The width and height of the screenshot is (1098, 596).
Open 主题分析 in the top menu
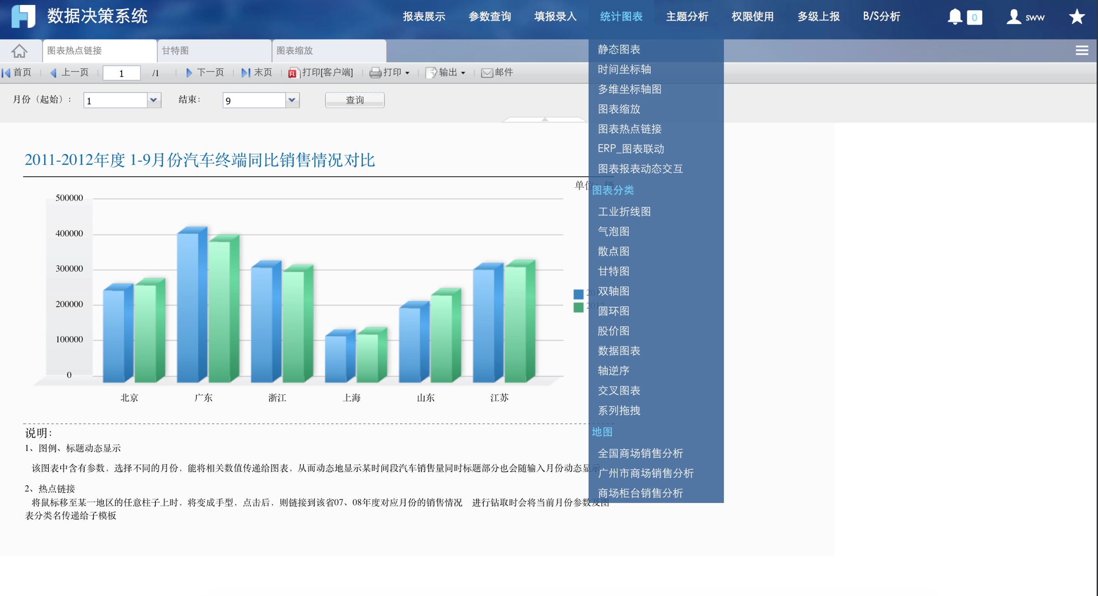(687, 17)
